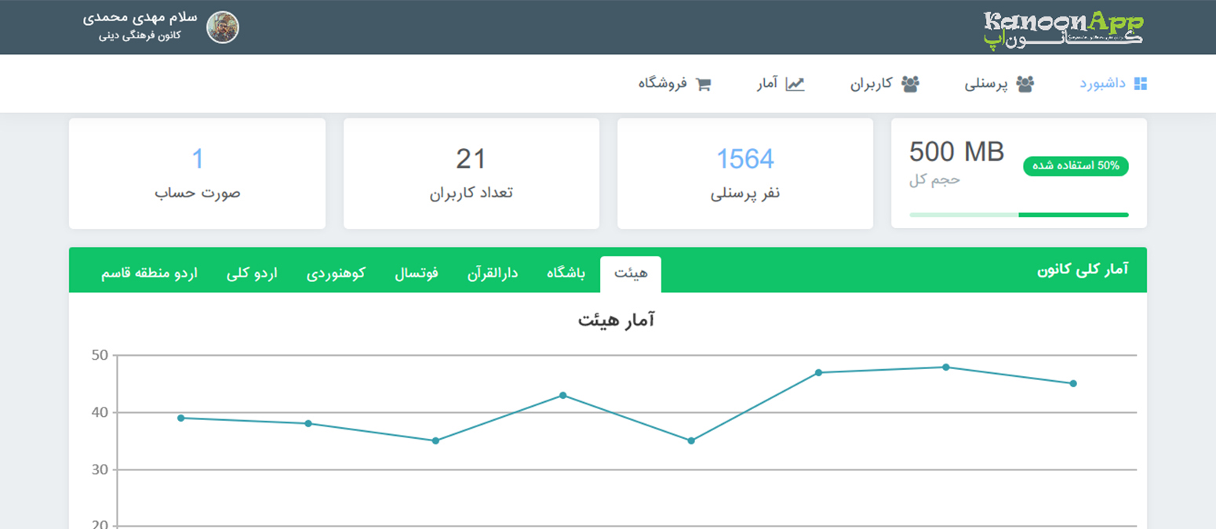Click the blue number 1564
Viewport: 1216px width, 529px height.
point(746,158)
